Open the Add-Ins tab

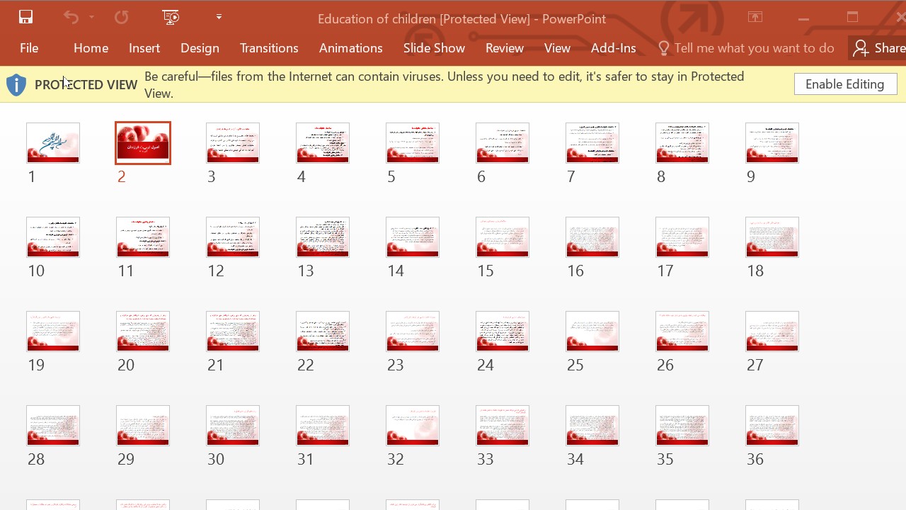tap(614, 48)
